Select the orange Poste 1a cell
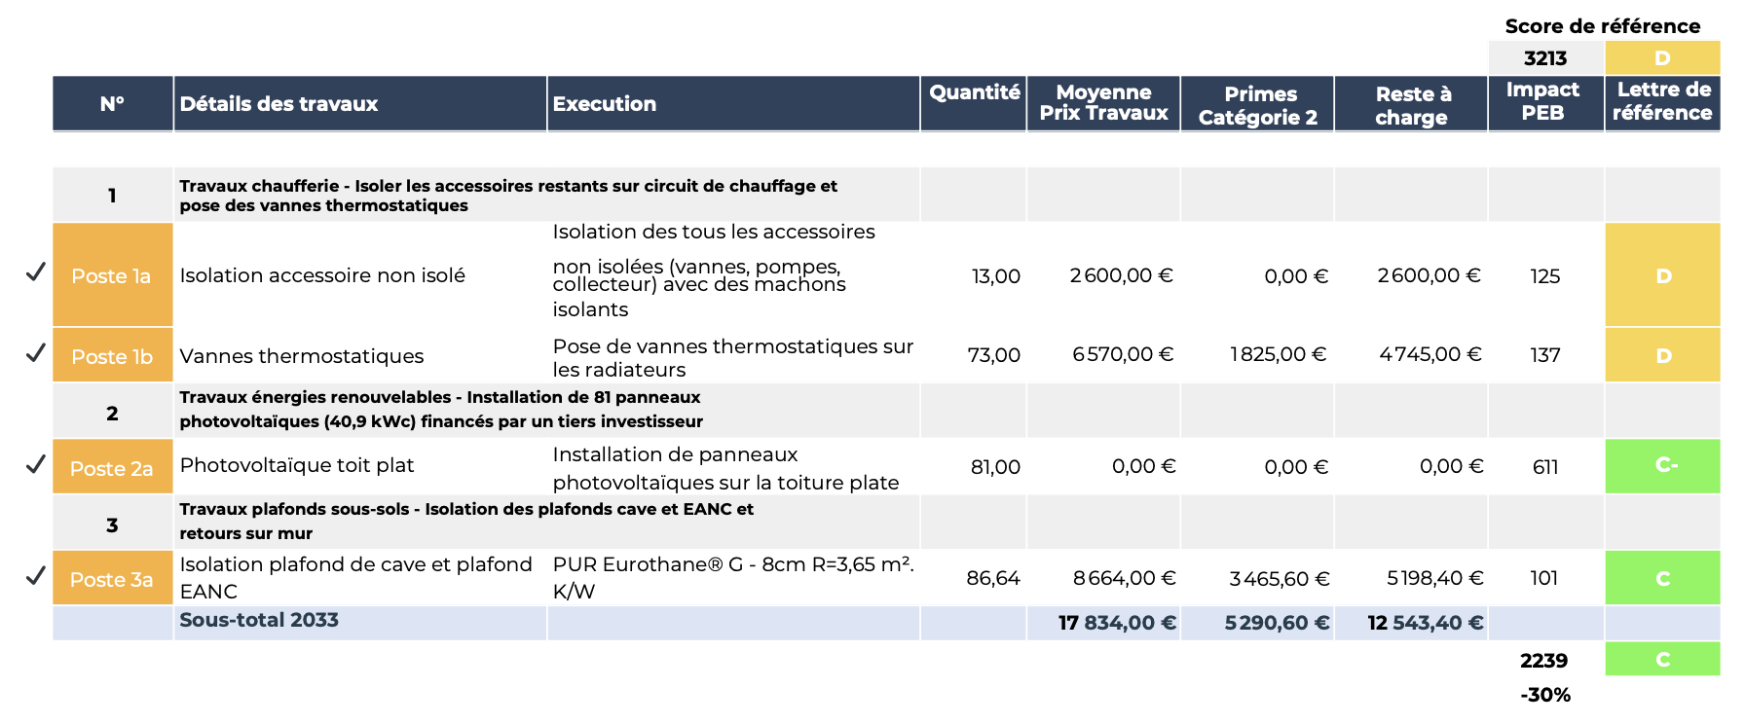Screen dimensions: 1745x724 [112, 275]
